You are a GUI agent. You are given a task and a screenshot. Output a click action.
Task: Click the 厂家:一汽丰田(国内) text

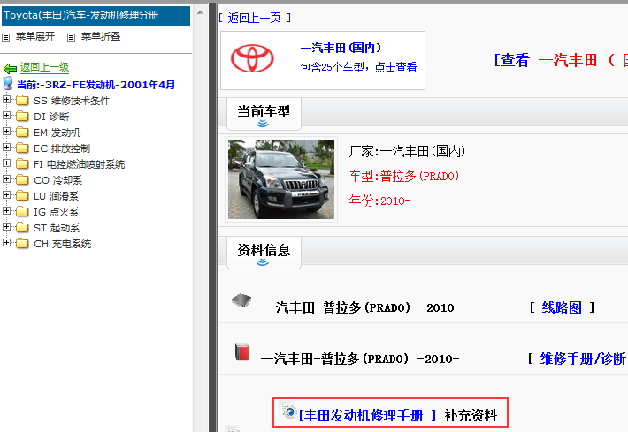pos(407,152)
